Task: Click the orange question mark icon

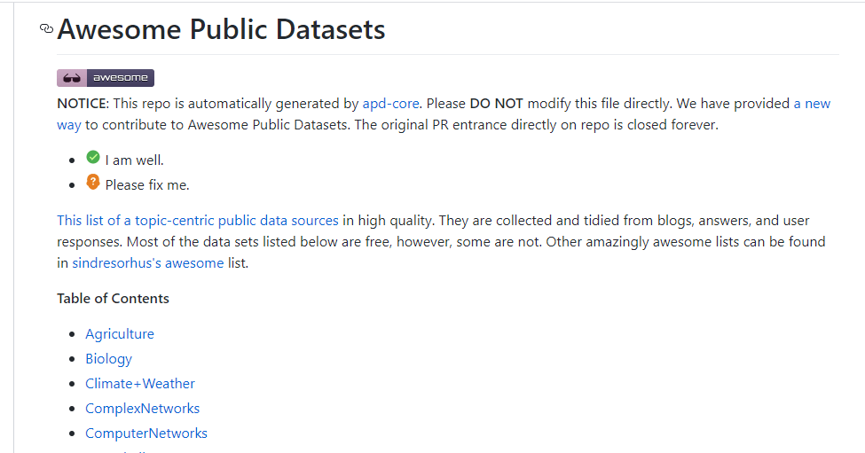Action: [x=93, y=183]
